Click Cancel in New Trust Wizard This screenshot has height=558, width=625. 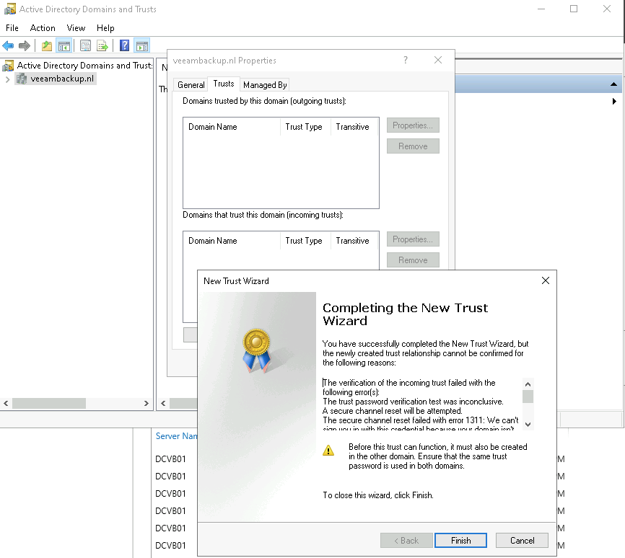[x=522, y=541]
